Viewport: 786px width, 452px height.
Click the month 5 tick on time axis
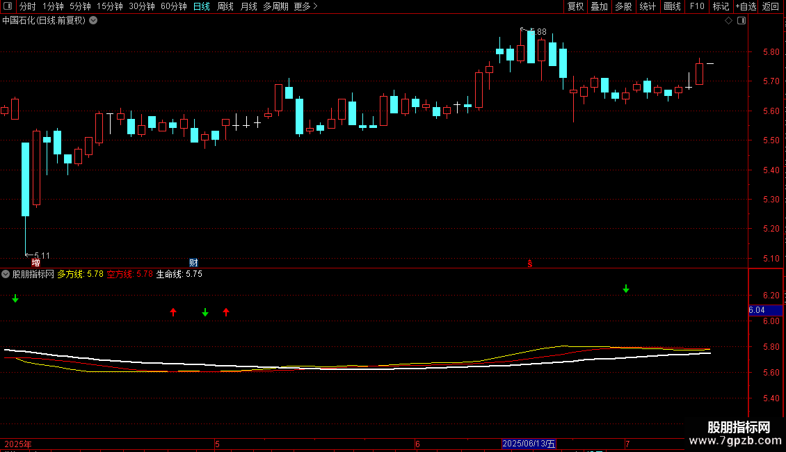[218, 444]
